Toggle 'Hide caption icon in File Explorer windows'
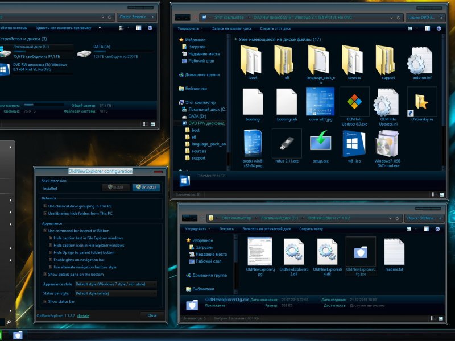455x341 pixels. (x=50, y=245)
